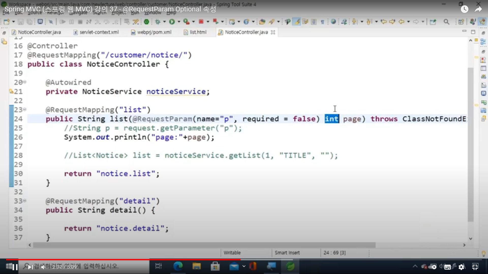The width and height of the screenshot is (488, 274).
Task: Click the green Run button
Action: 172,22
